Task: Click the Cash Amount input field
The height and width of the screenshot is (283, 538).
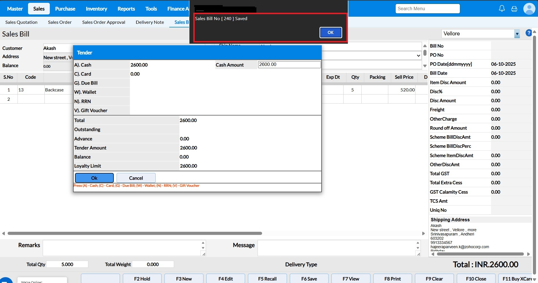Action: (x=289, y=65)
